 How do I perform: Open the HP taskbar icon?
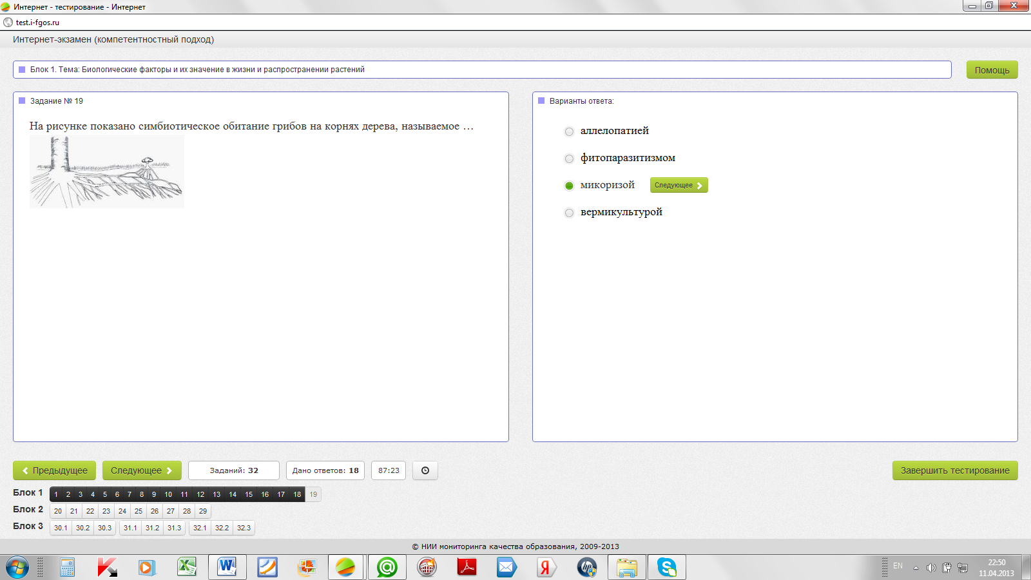pos(586,567)
